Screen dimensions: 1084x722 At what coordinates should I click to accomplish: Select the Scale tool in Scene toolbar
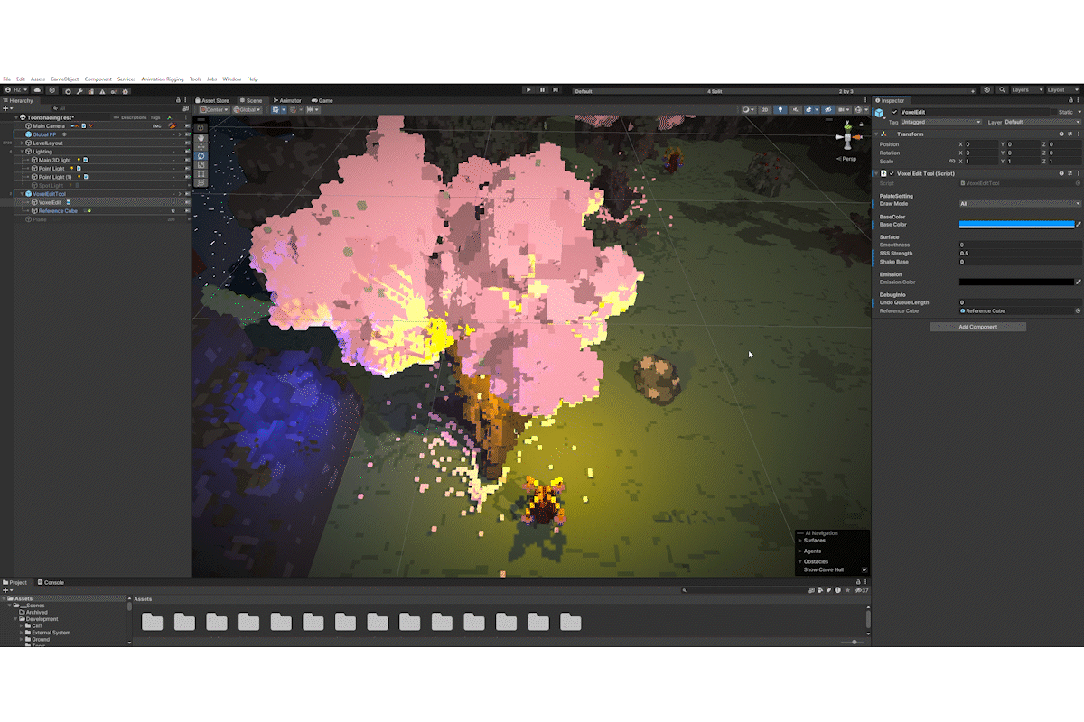pyautogui.click(x=201, y=164)
